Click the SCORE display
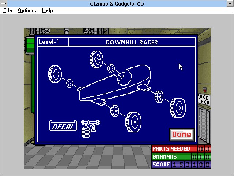This screenshot has height=176, width=234. point(181,165)
